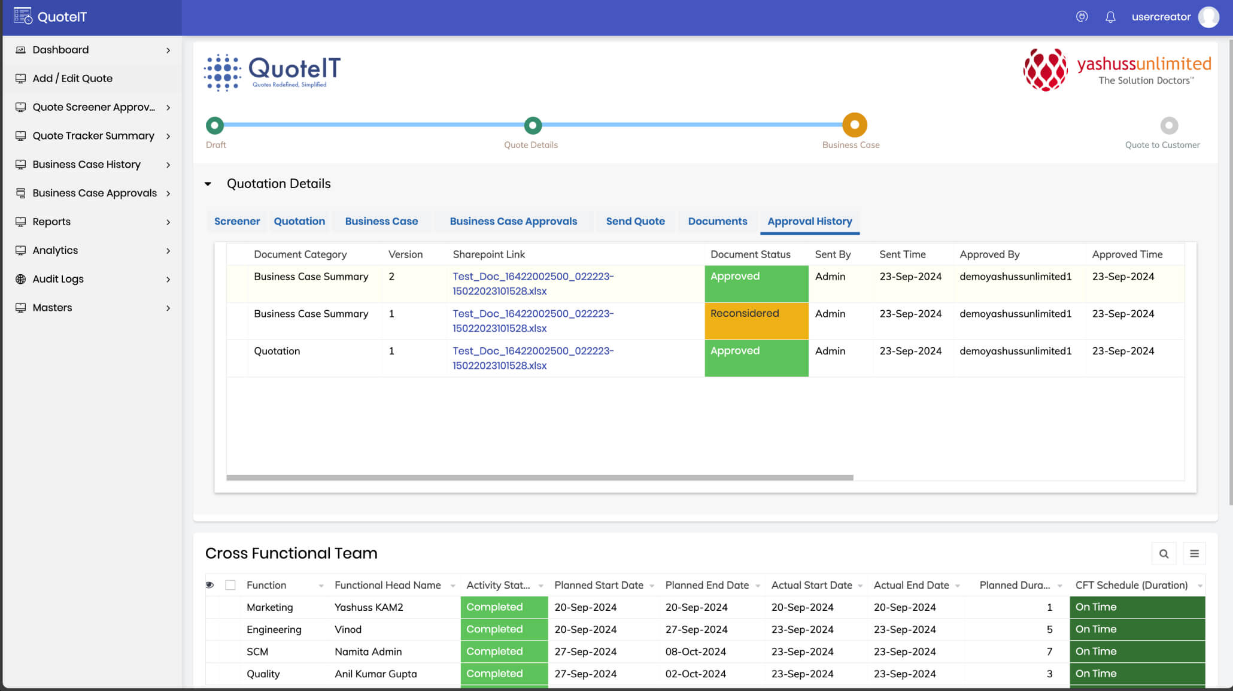The width and height of the screenshot is (1233, 691).
Task: Open the Planned Start Date column dropdown
Action: click(x=652, y=586)
